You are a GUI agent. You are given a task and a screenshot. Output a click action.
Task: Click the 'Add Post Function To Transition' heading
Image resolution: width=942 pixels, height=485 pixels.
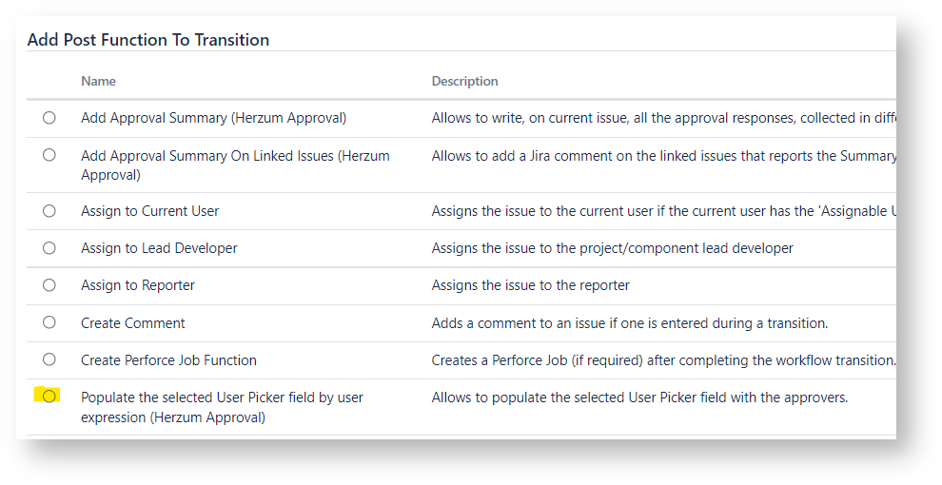coord(148,40)
